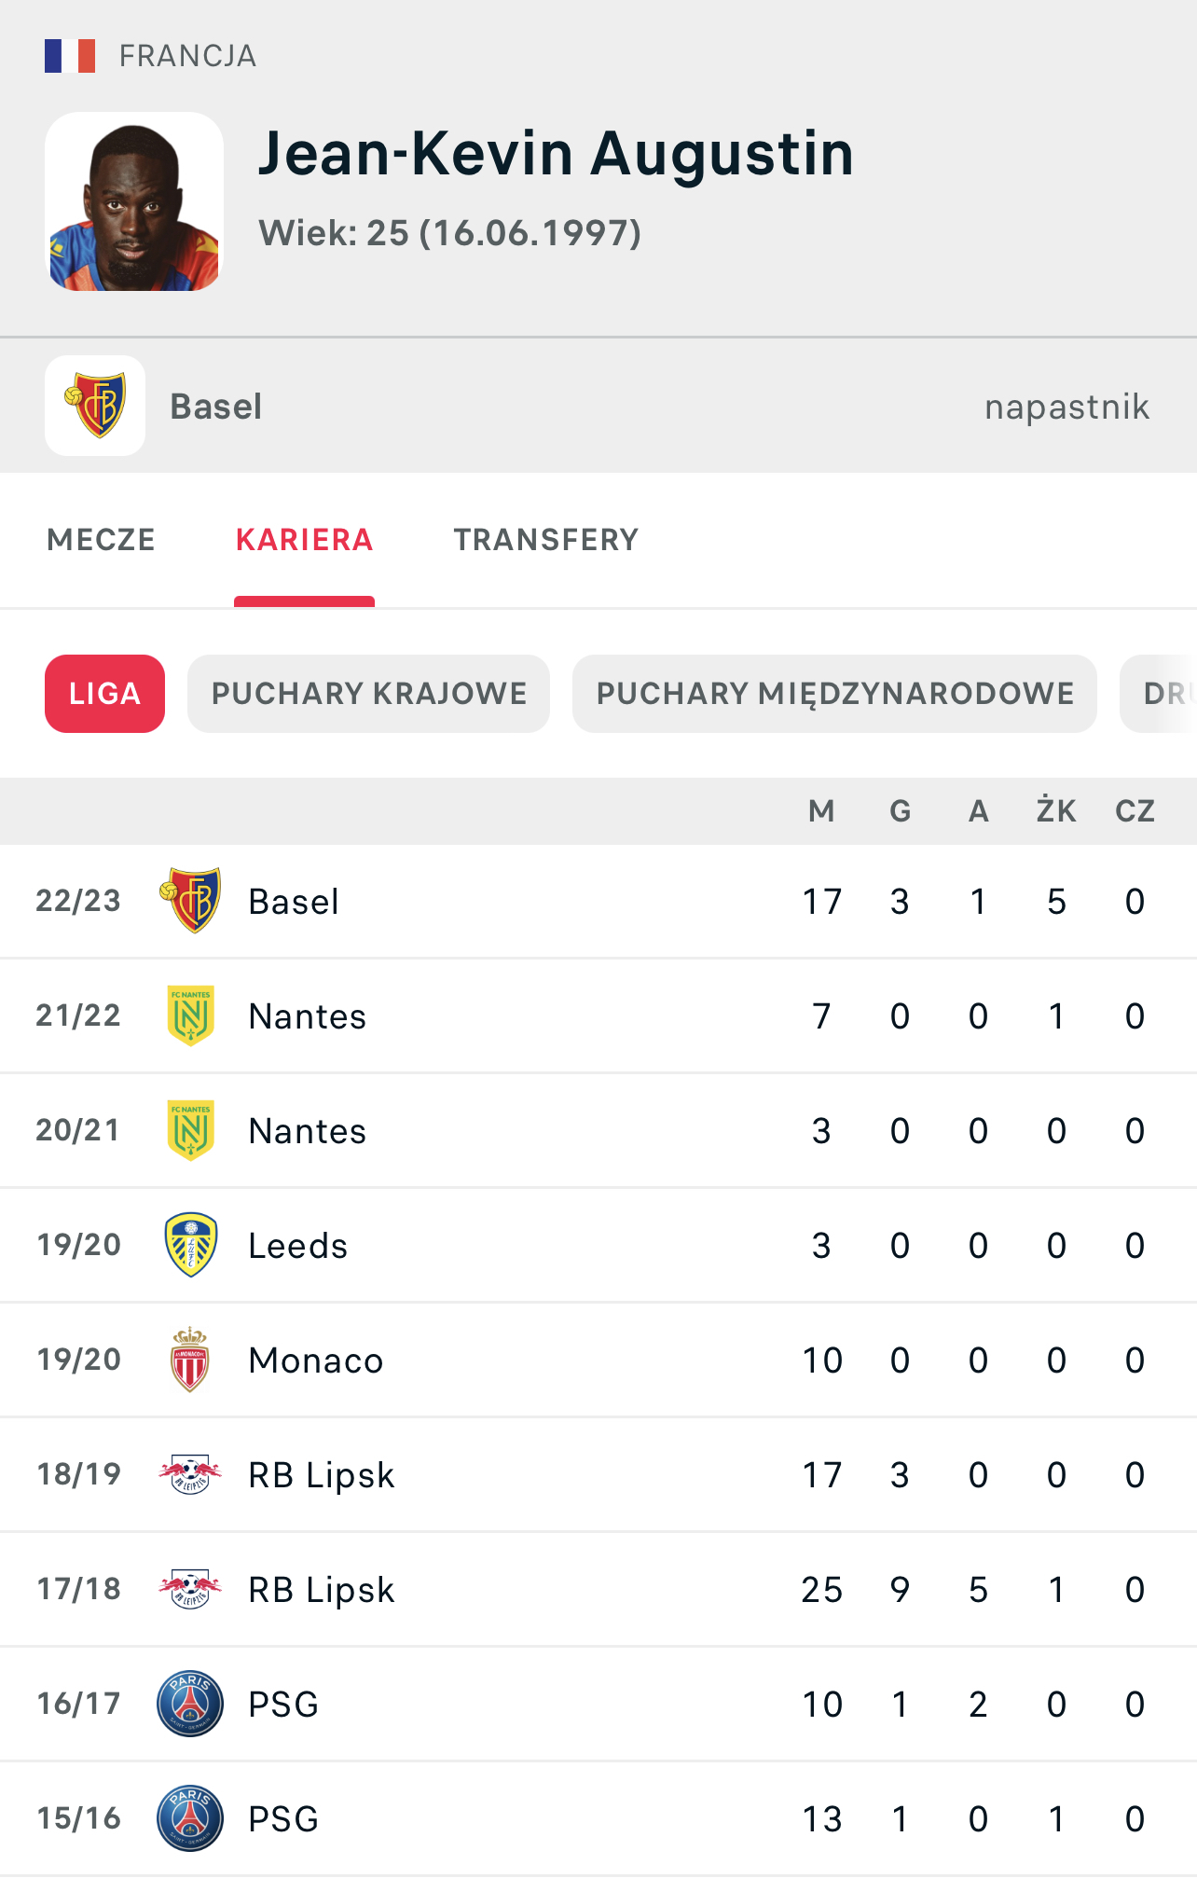Image resolution: width=1197 pixels, height=1892 pixels.
Task: Tap the partially visible fourth filter chip
Action: 1162,694
